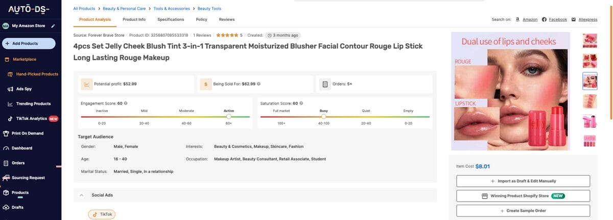This screenshot has height=220, width=613.
Task: Click the Facebook logo icon
Action: 544,19
